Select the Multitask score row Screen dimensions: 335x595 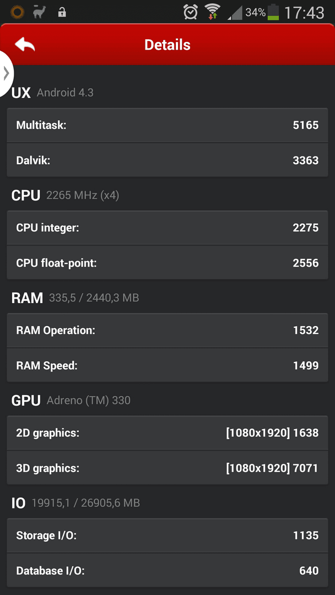[167, 125]
